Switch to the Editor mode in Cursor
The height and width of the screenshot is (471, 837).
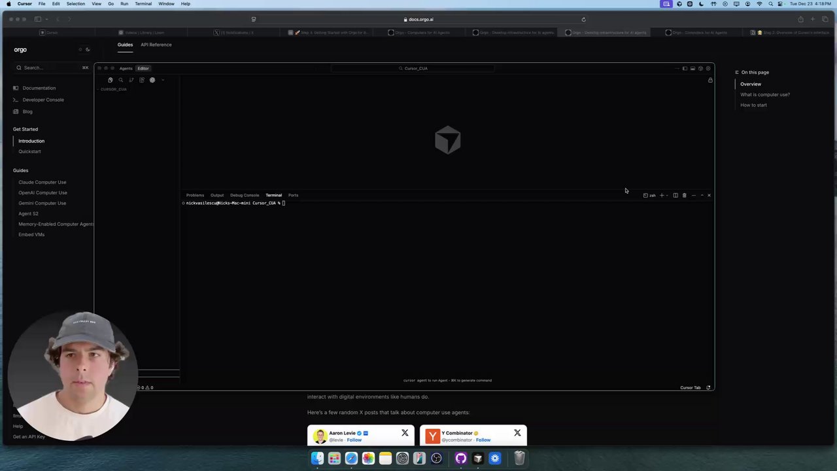point(143,68)
